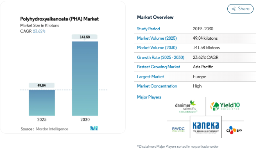The height and width of the screenshot is (155, 256).
Task: Click the Growth Rate (2025 - 2030) label
Action: click(x=161, y=57)
